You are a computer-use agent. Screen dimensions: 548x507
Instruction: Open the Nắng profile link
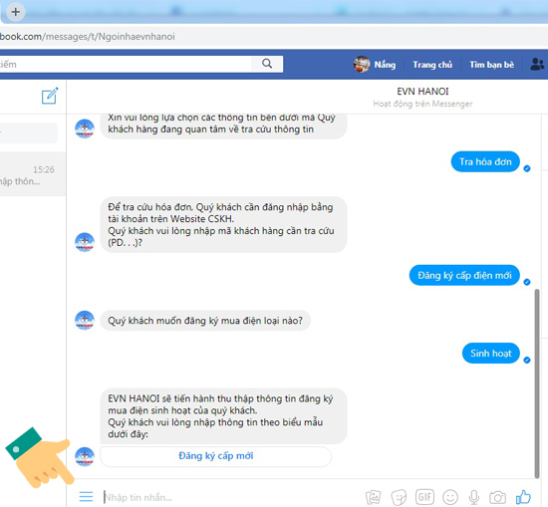tap(375, 65)
